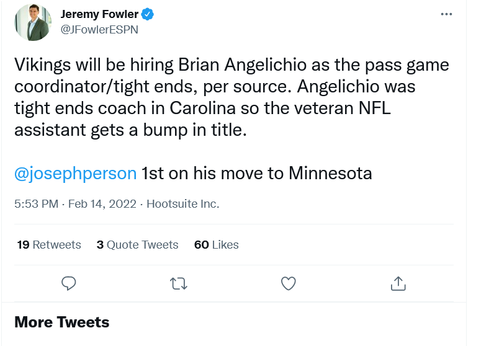Image resolution: width=481 pixels, height=346 pixels.
Task: Click the More Tweets heading
Action: [61, 322]
